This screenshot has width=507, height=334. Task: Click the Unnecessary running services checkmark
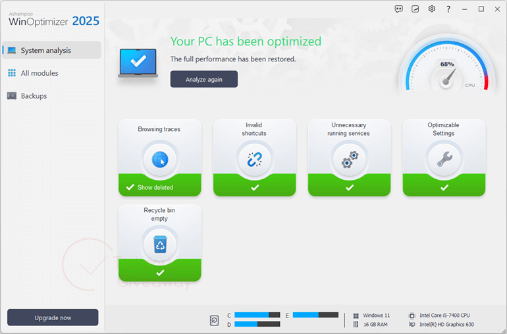tap(350, 187)
